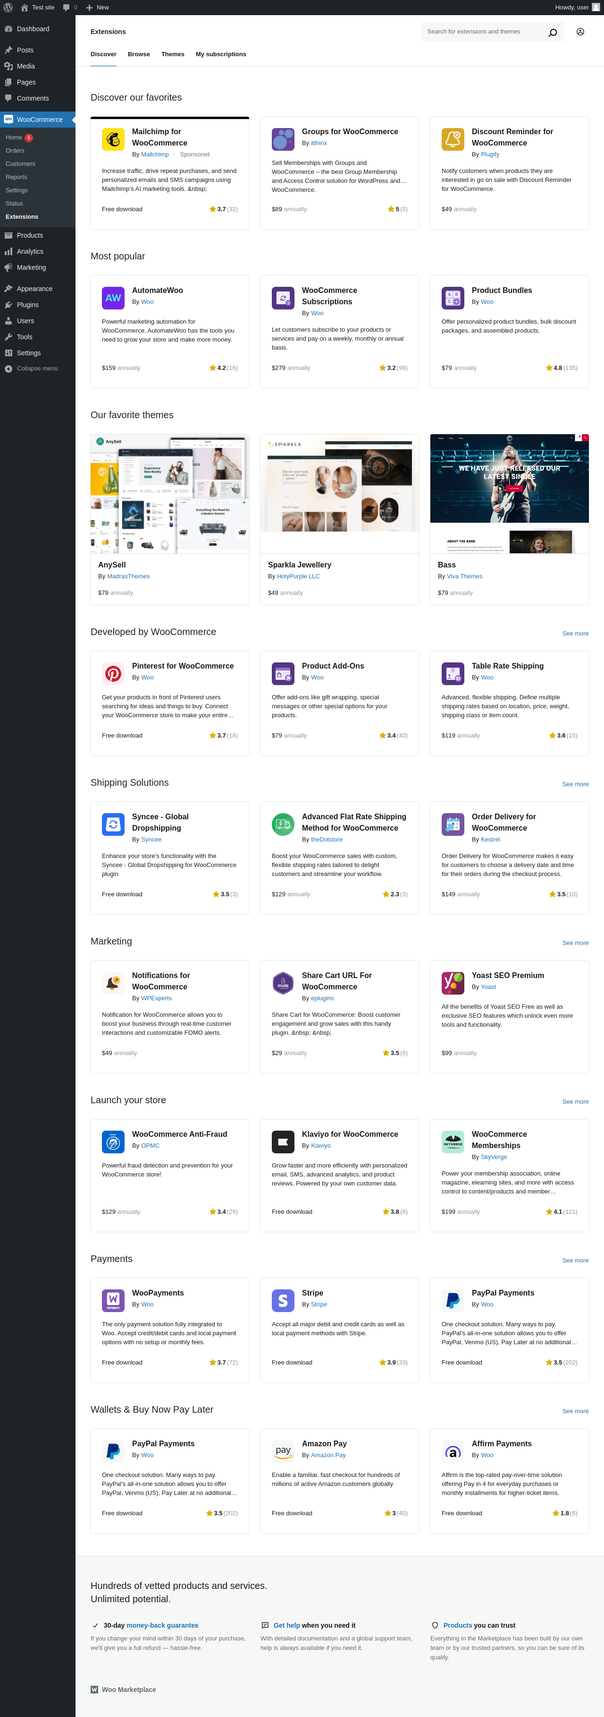Open the New content dropdown in admin bar
This screenshot has width=604, height=1717.
tap(97, 8)
